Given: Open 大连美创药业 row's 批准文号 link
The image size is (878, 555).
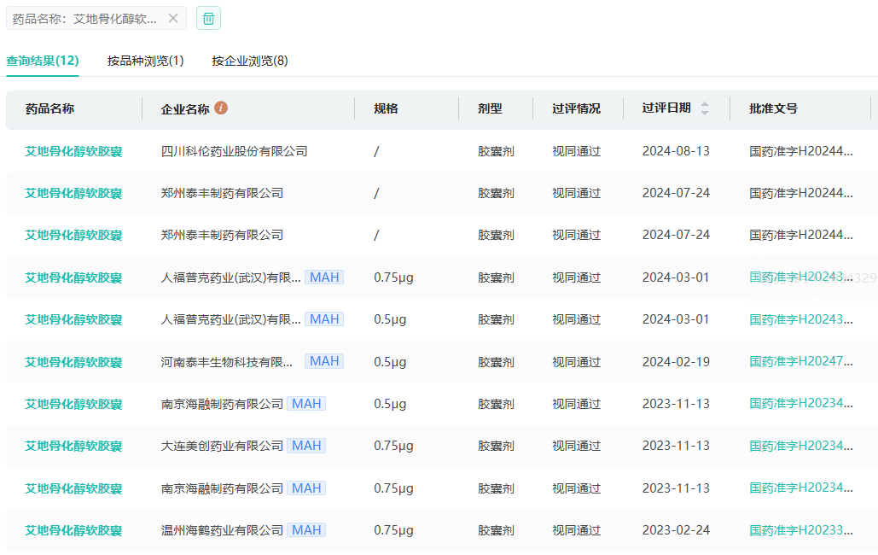Looking at the screenshot, I should pyautogui.click(x=800, y=446).
